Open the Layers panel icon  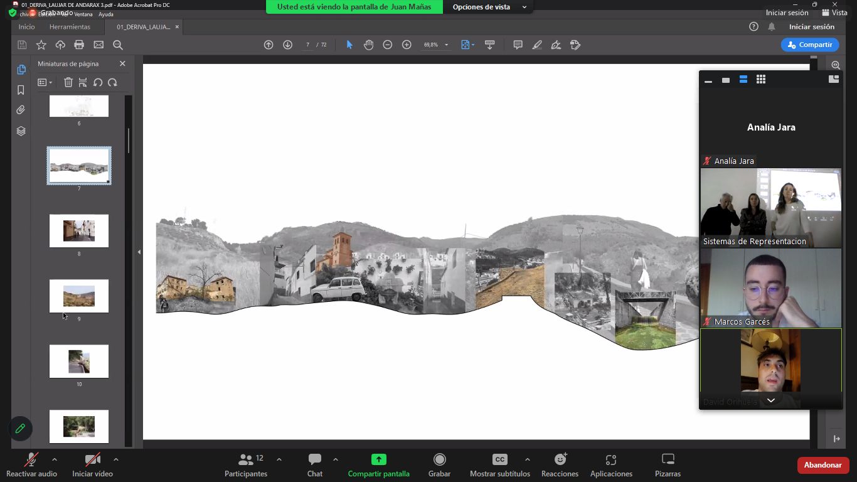[x=21, y=131]
